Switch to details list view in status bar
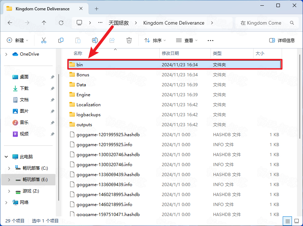Viewport: 303px width, 226px height. pos(288,221)
